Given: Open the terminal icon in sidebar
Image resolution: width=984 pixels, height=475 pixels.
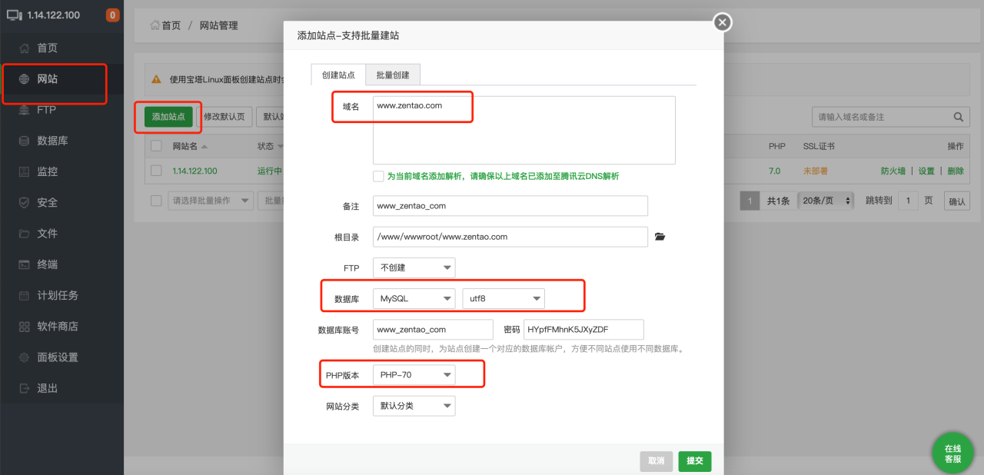Looking at the screenshot, I should pos(24,264).
